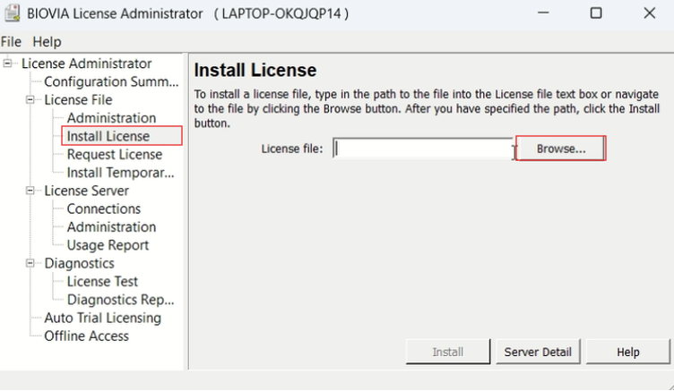Open the Request License page
Viewport: 674px width, 391px height.
(x=115, y=155)
